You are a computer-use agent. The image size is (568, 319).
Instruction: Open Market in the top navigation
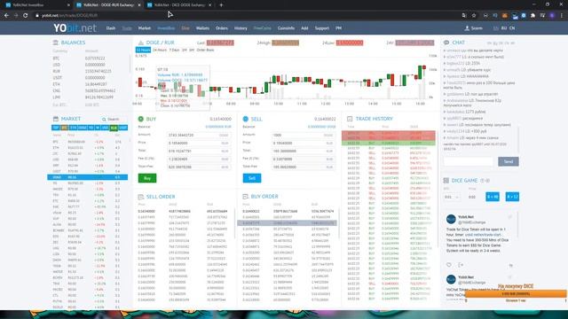(144, 28)
